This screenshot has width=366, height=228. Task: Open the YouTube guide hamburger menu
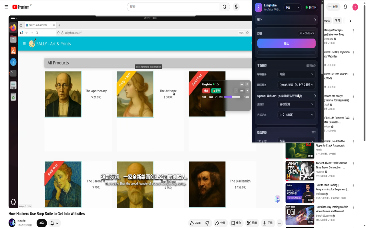tap(6, 7)
